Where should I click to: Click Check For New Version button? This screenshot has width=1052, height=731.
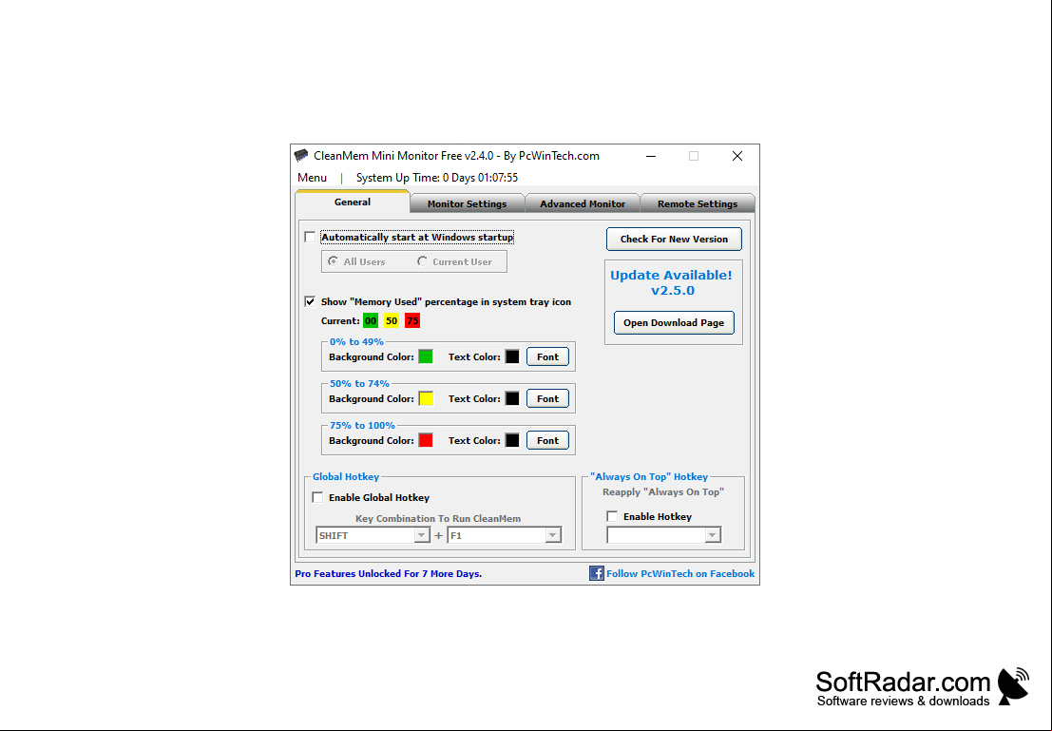674,239
